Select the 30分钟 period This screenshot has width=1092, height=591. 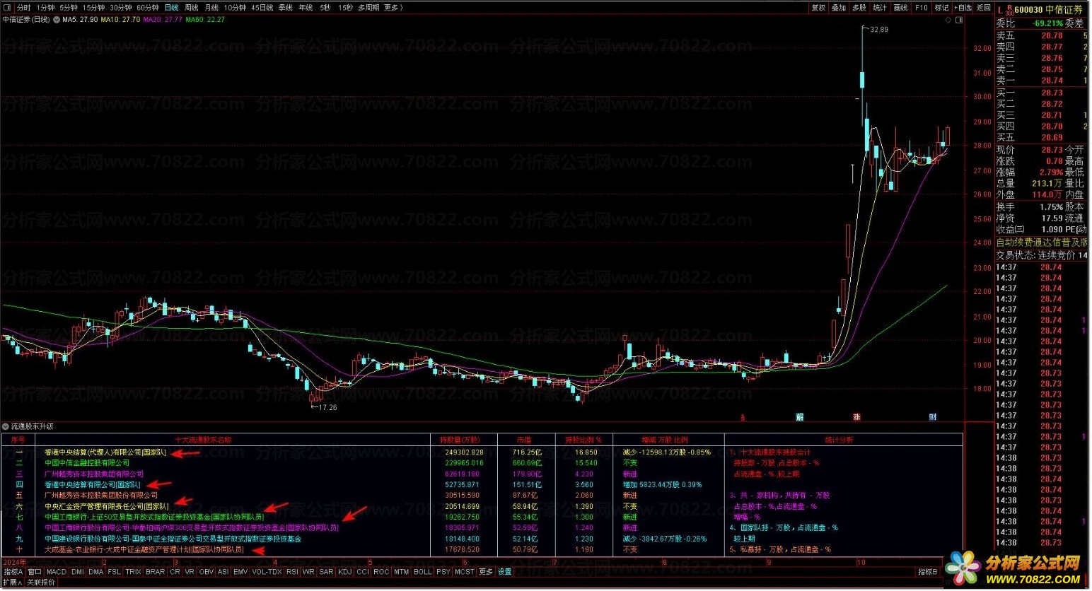pos(121,8)
